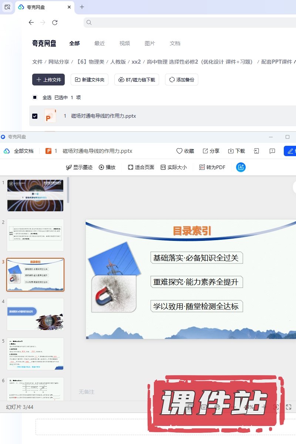Click 适合页面 fit page icon
296x444 pixels.
click(x=141, y=167)
